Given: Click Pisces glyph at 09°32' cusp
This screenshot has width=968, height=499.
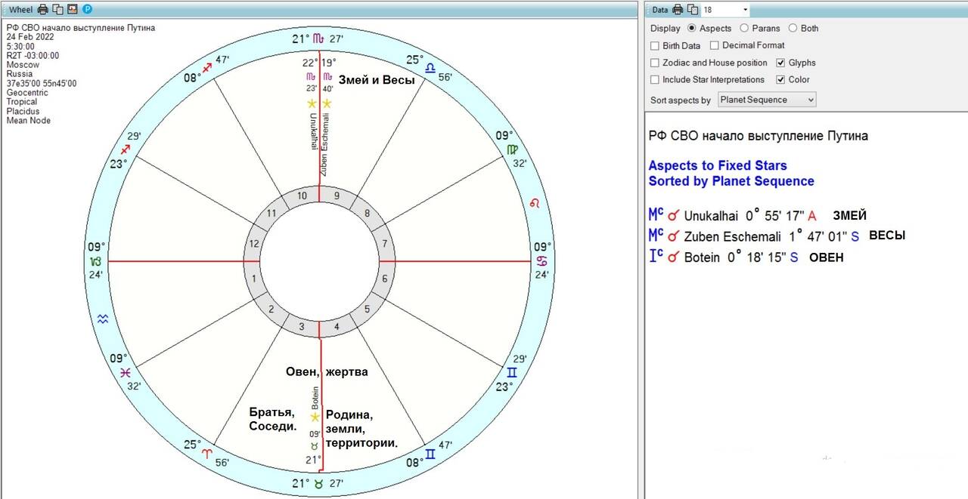Looking at the screenshot, I should point(125,373).
